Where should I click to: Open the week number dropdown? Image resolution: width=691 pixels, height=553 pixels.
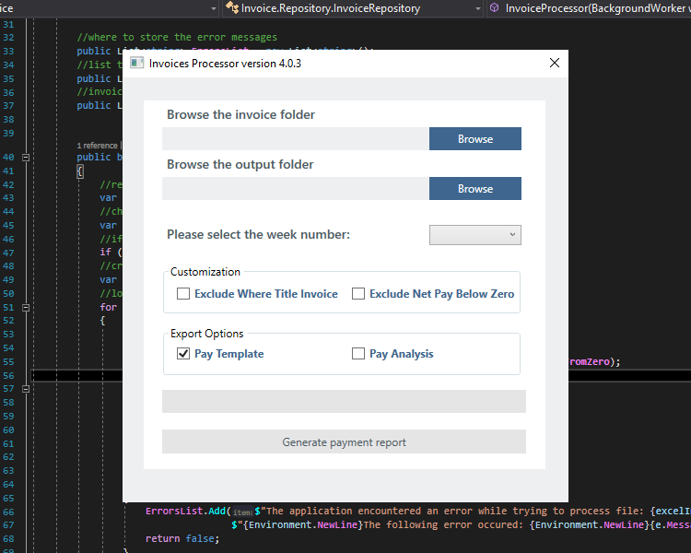(475, 235)
